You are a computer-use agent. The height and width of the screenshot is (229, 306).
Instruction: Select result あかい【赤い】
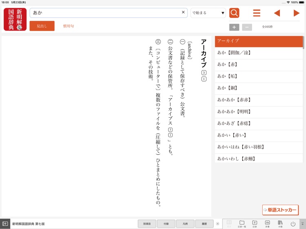click(x=259, y=135)
